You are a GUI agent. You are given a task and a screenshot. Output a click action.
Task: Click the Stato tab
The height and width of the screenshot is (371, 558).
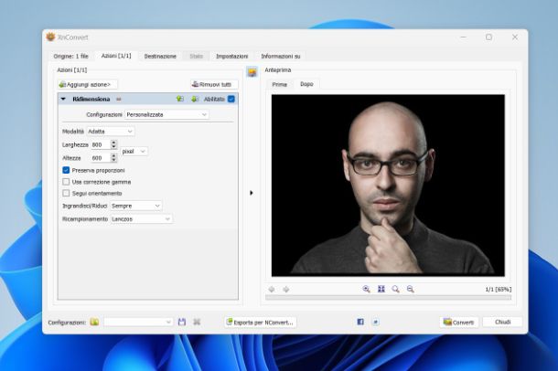coord(196,56)
